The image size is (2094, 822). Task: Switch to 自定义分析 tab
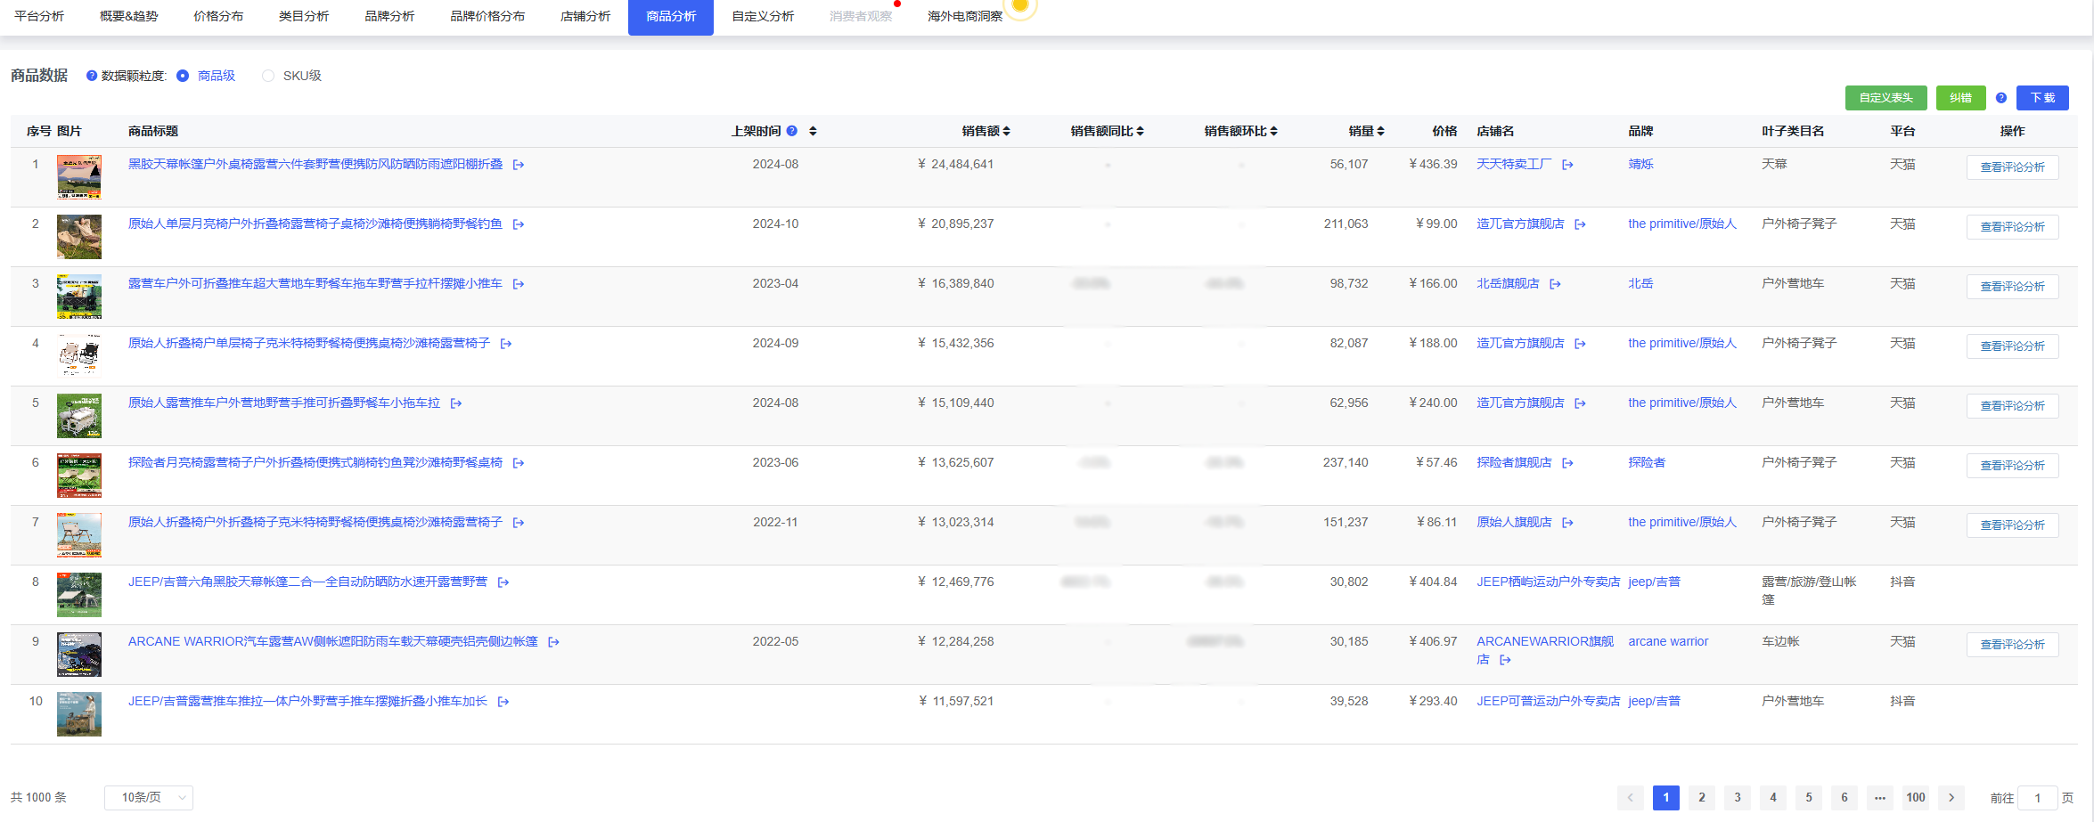point(763,16)
